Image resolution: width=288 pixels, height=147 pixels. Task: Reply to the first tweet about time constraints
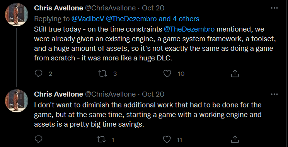coord(38,73)
